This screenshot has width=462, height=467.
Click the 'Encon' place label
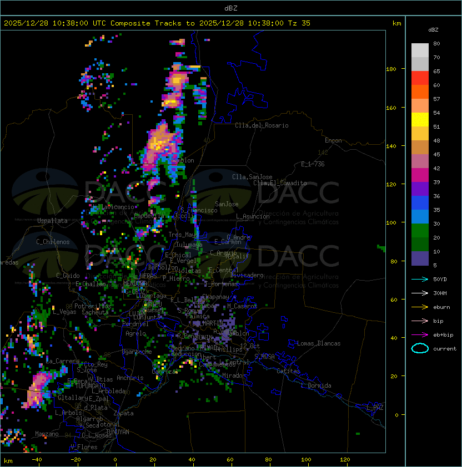click(x=333, y=140)
